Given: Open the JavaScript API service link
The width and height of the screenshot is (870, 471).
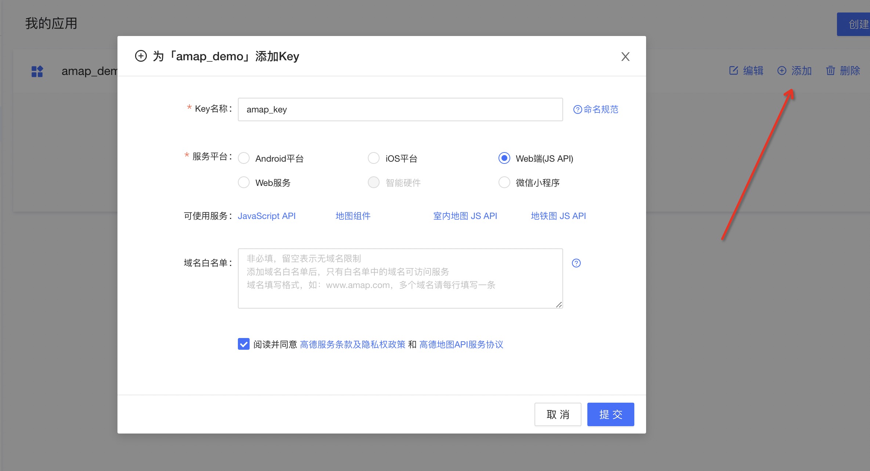Looking at the screenshot, I should pyautogui.click(x=267, y=216).
